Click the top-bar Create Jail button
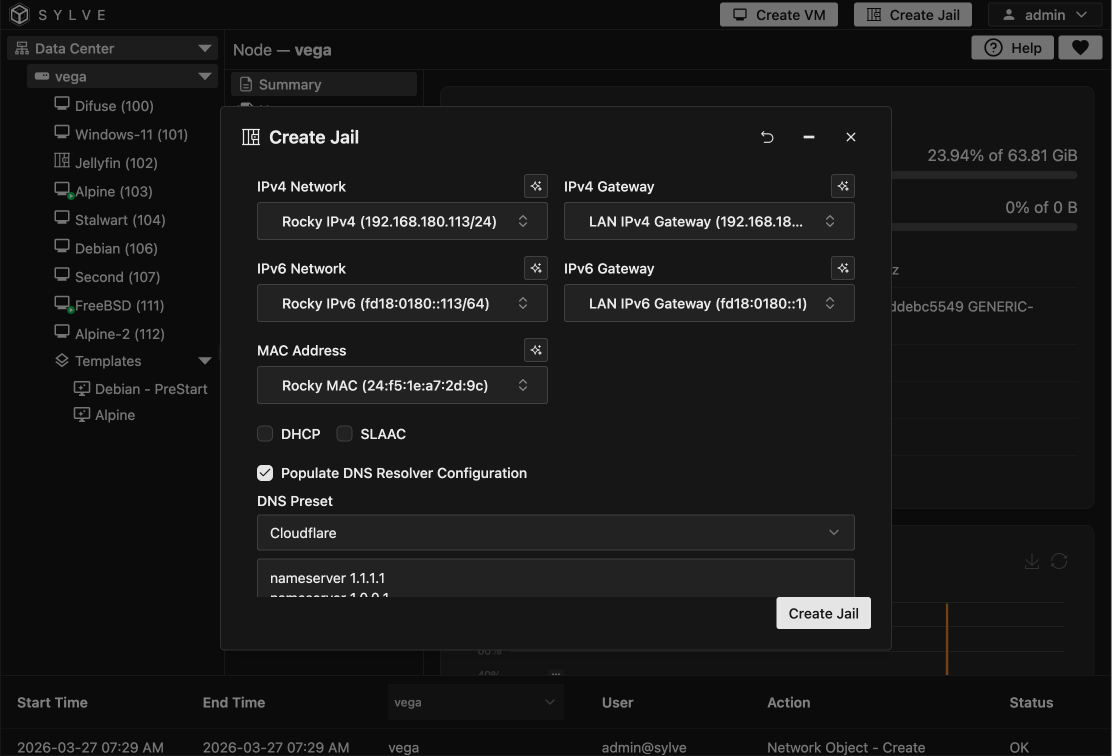The image size is (1112, 756). tap(913, 15)
